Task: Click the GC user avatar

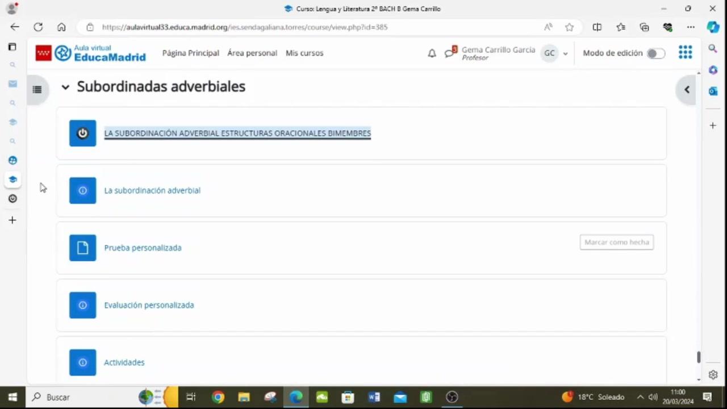Action: pyautogui.click(x=549, y=53)
